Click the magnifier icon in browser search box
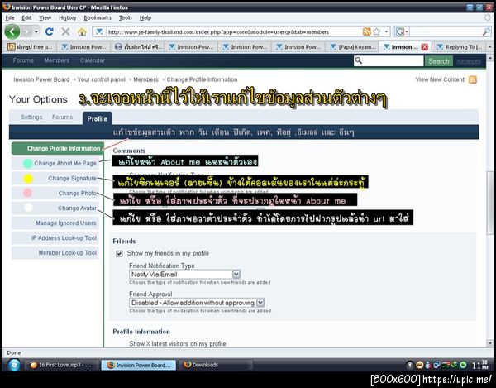This screenshot has width=496, height=388. [486, 31]
